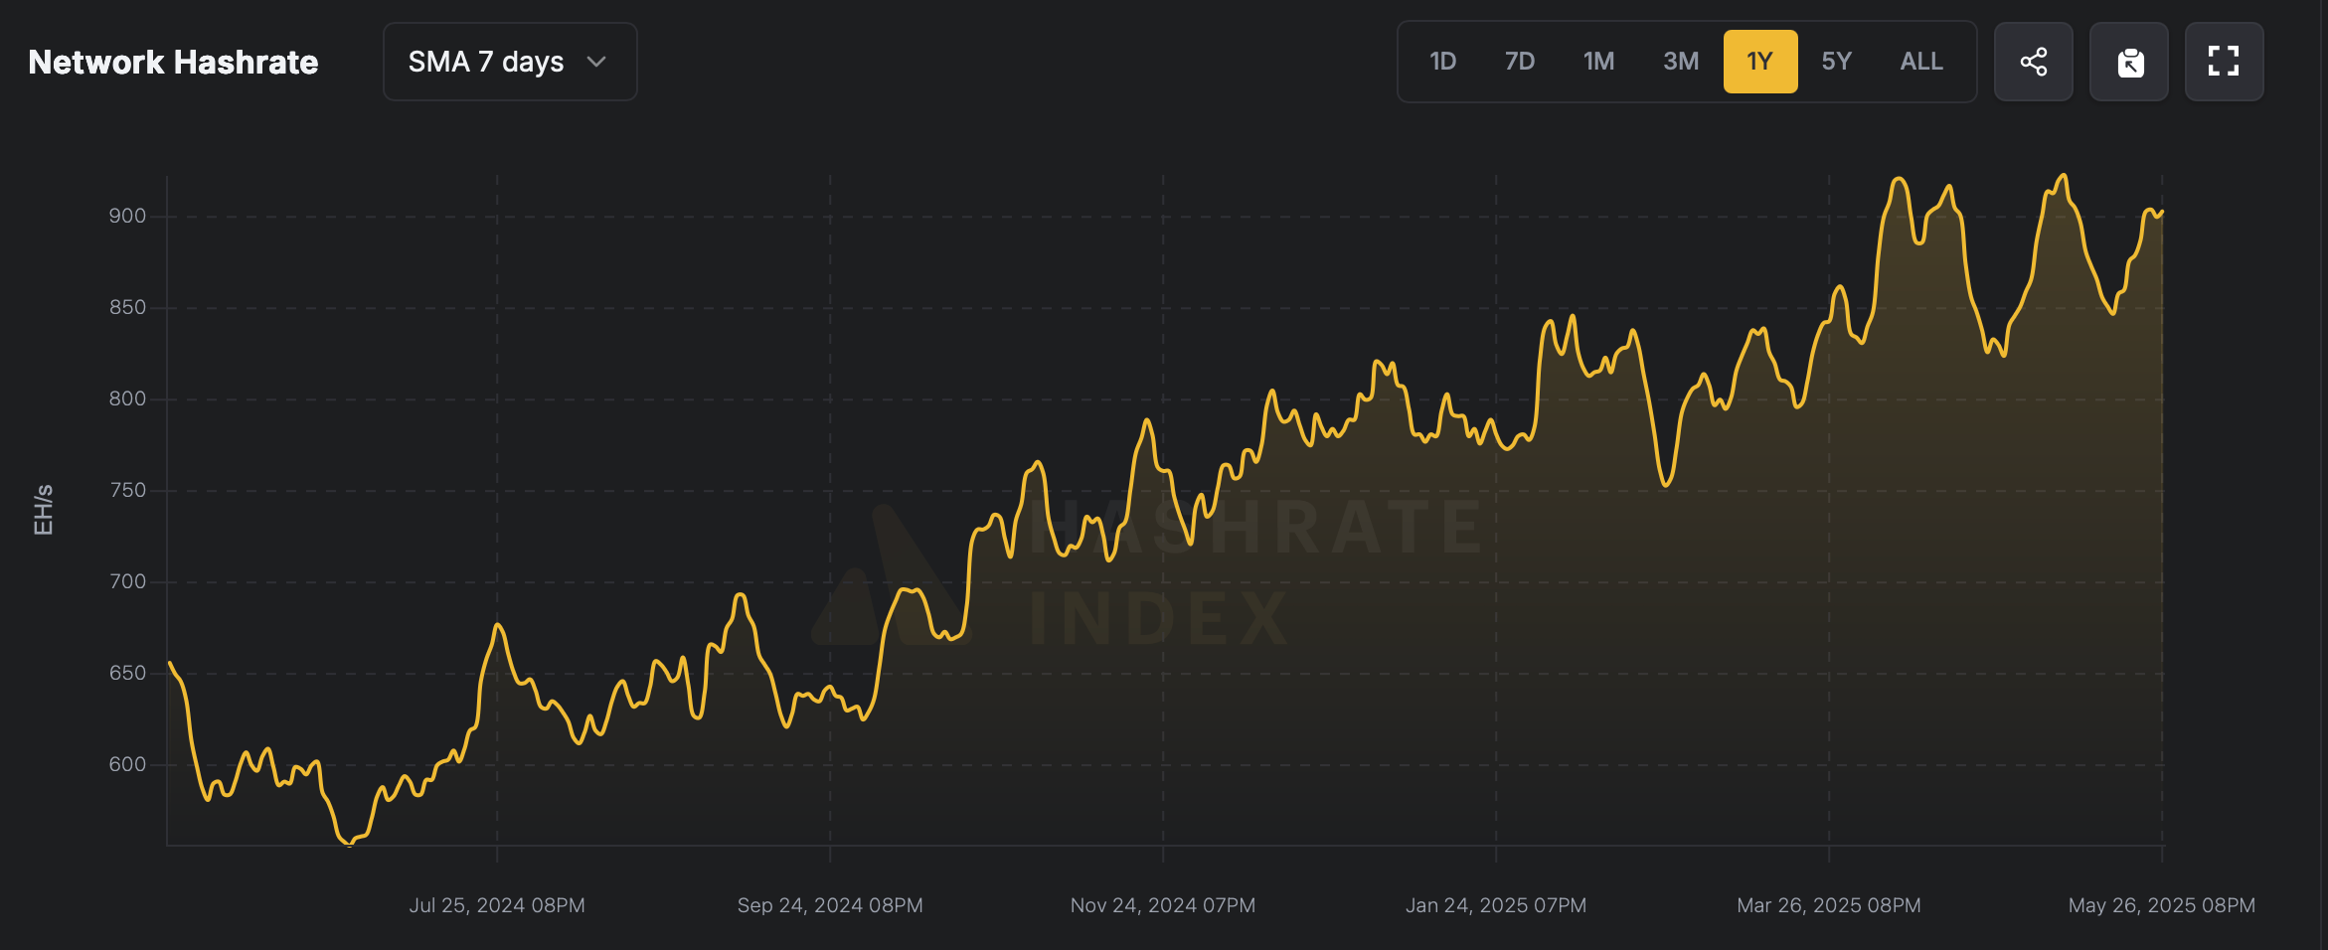Image resolution: width=2328 pixels, height=950 pixels.
Task: Open fullscreen chart view icon
Action: coord(2224,62)
